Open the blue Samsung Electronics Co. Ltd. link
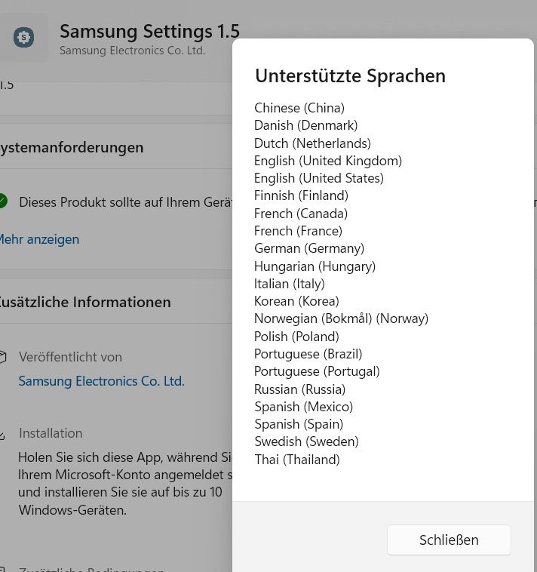The width and height of the screenshot is (537, 572). click(101, 381)
